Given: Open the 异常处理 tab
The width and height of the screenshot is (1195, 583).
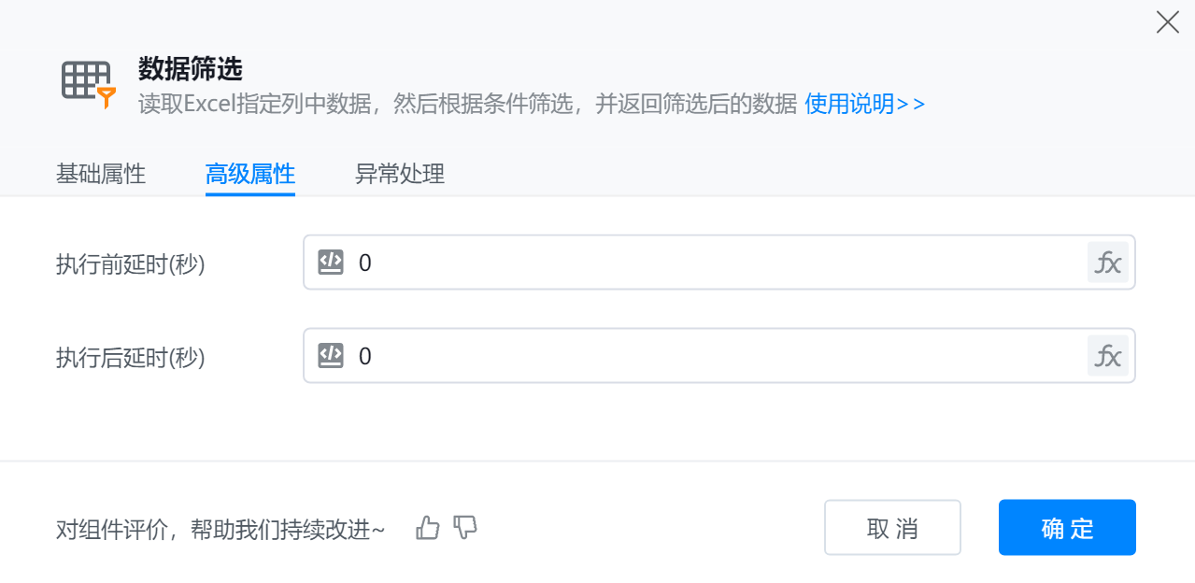Looking at the screenshot, I should (x=400, y=174).
